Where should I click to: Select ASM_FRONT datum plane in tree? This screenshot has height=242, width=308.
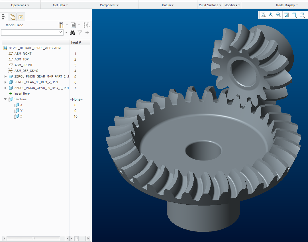click(23, 65)
